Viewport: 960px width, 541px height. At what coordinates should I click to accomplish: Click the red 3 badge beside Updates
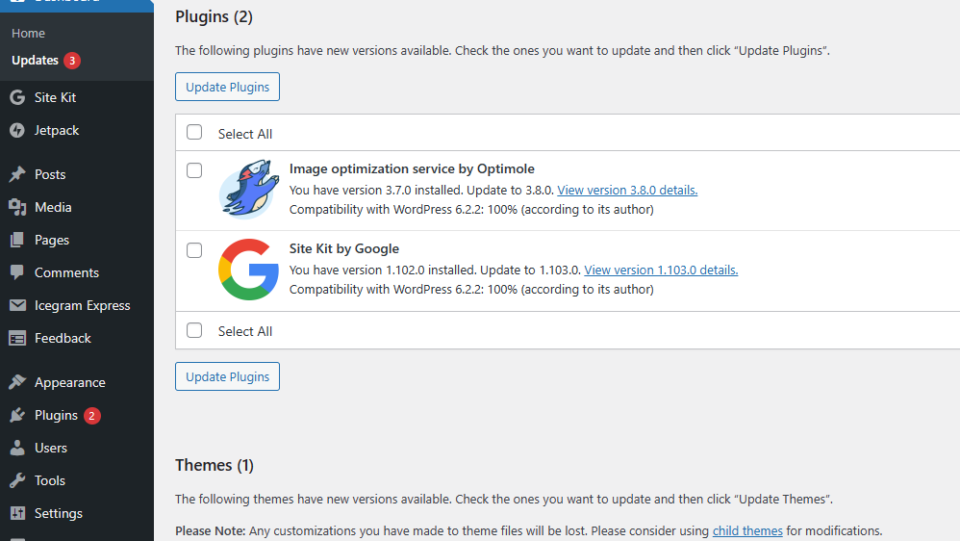click(x=72, y=60)
